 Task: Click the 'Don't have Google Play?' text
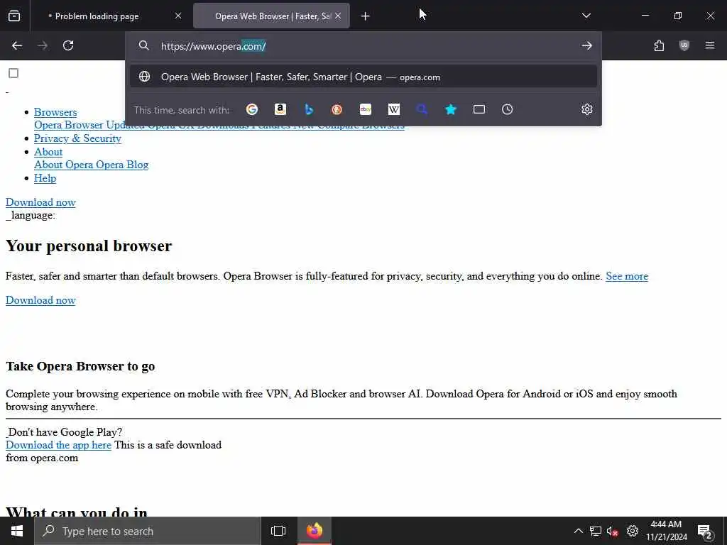65,432
